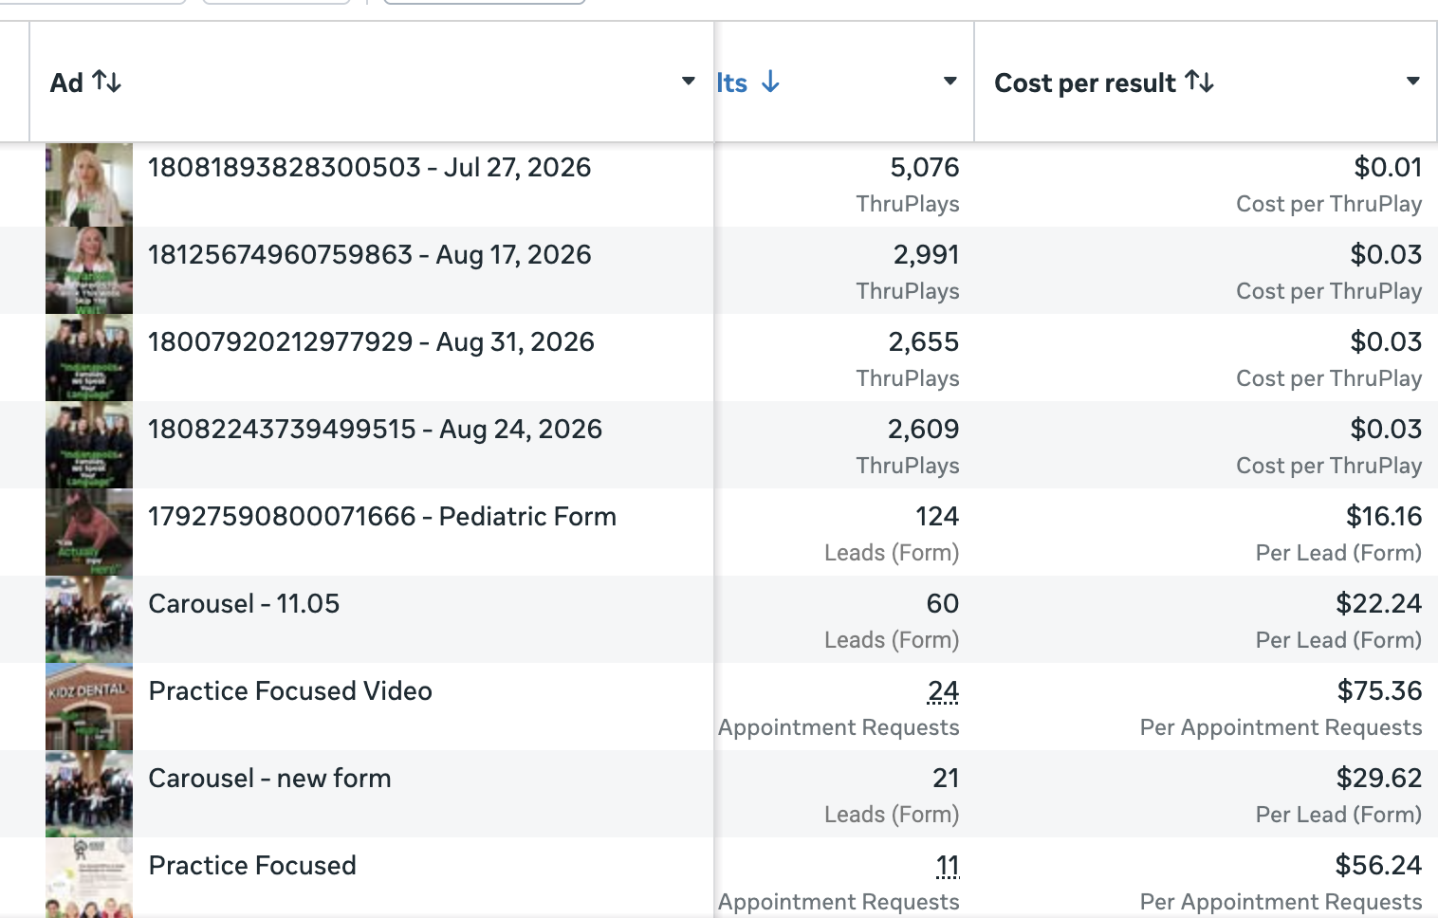Select ad 18007920212977929 - Aug 31, 2026
Image resolution: width=1438 pixels, height=918 pixels.
[372, 342]
